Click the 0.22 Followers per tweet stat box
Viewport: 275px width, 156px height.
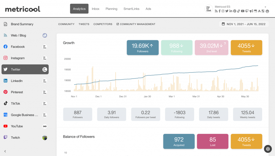click(x=146, y=114)
